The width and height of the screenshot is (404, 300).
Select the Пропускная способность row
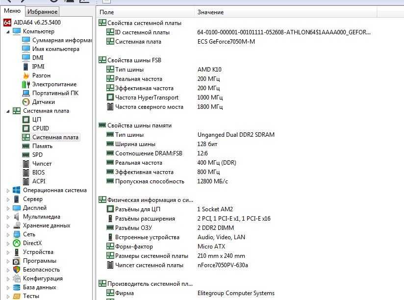pos(167,181)
